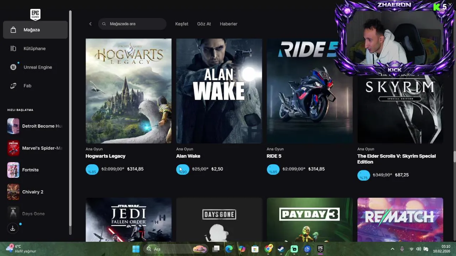Open the weather widget Hafif yağmur
Image resolution: width=456 pixels, height=256 pixels.
(21, 249)
